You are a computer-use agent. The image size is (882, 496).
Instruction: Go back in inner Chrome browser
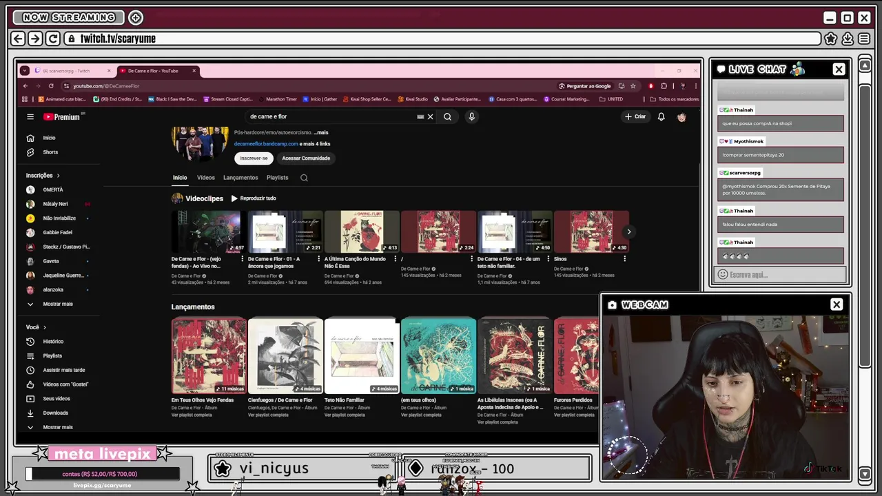[25, 86]
